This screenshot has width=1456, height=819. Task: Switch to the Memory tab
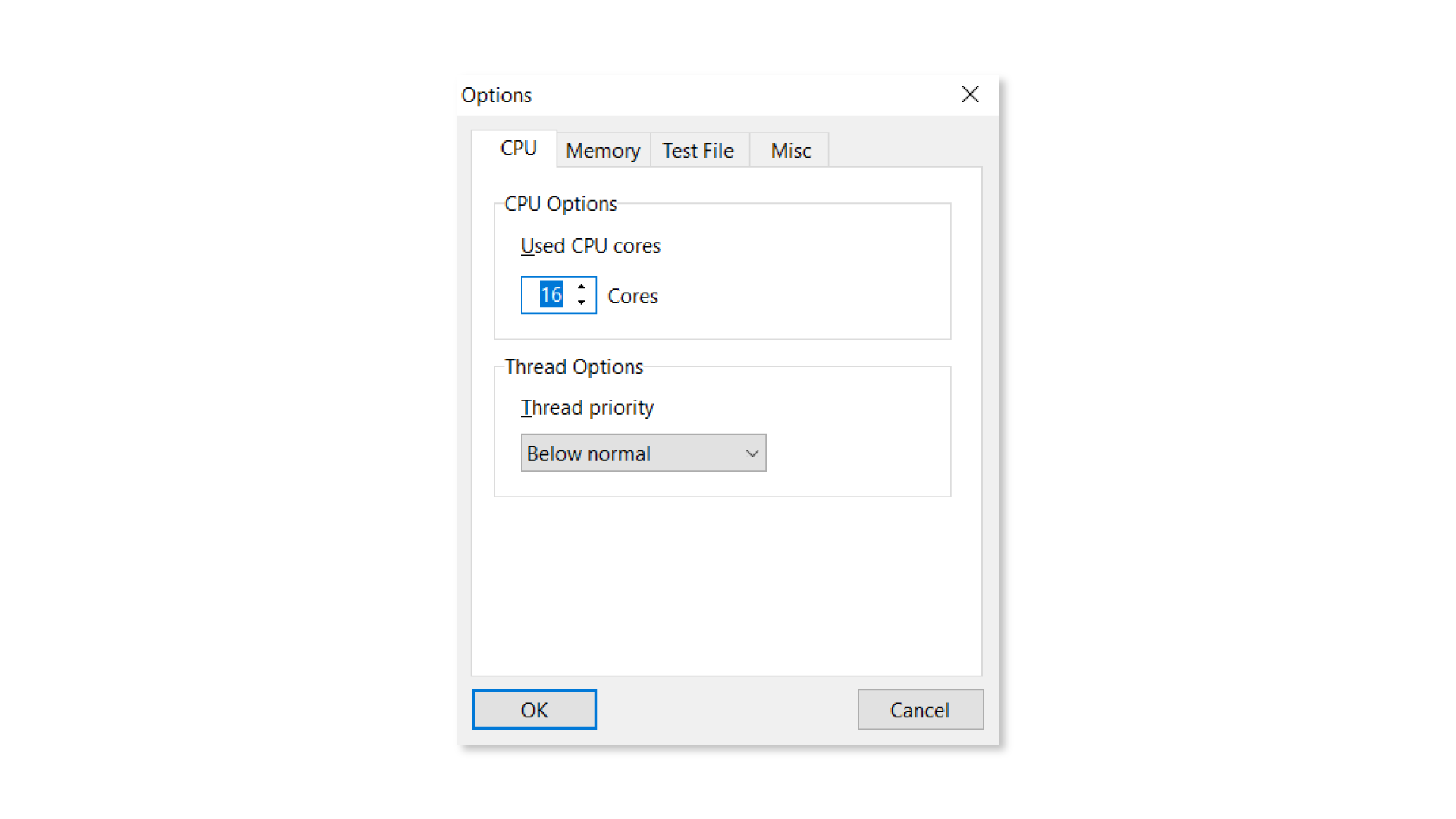603,151
